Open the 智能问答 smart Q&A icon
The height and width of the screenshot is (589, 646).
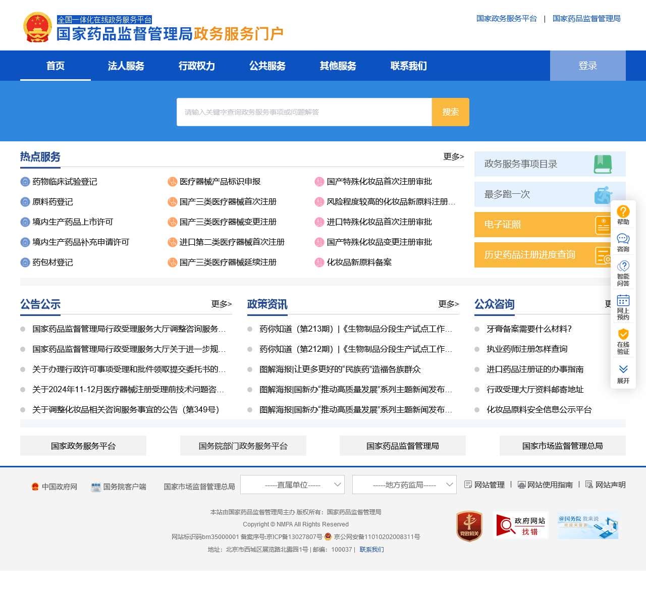point(623,266)
